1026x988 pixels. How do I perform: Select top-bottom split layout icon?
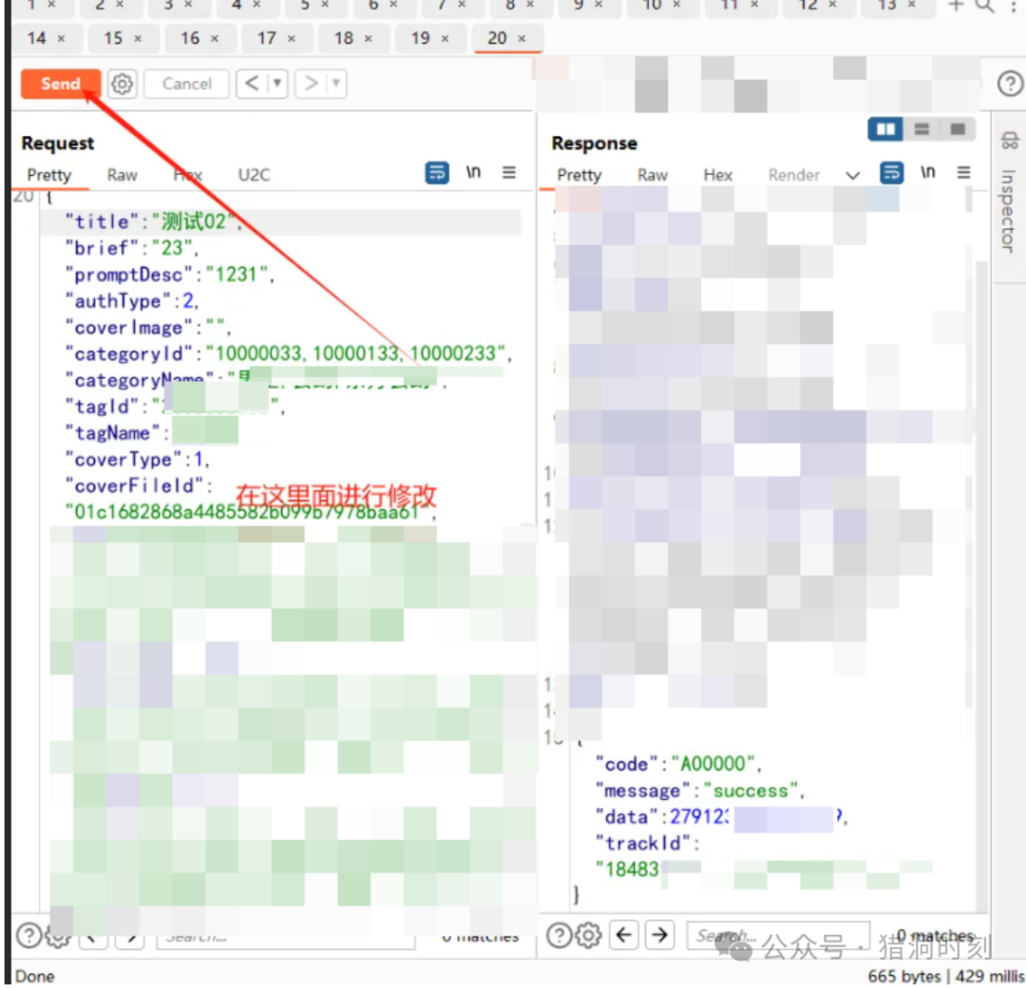pos(921,129)
